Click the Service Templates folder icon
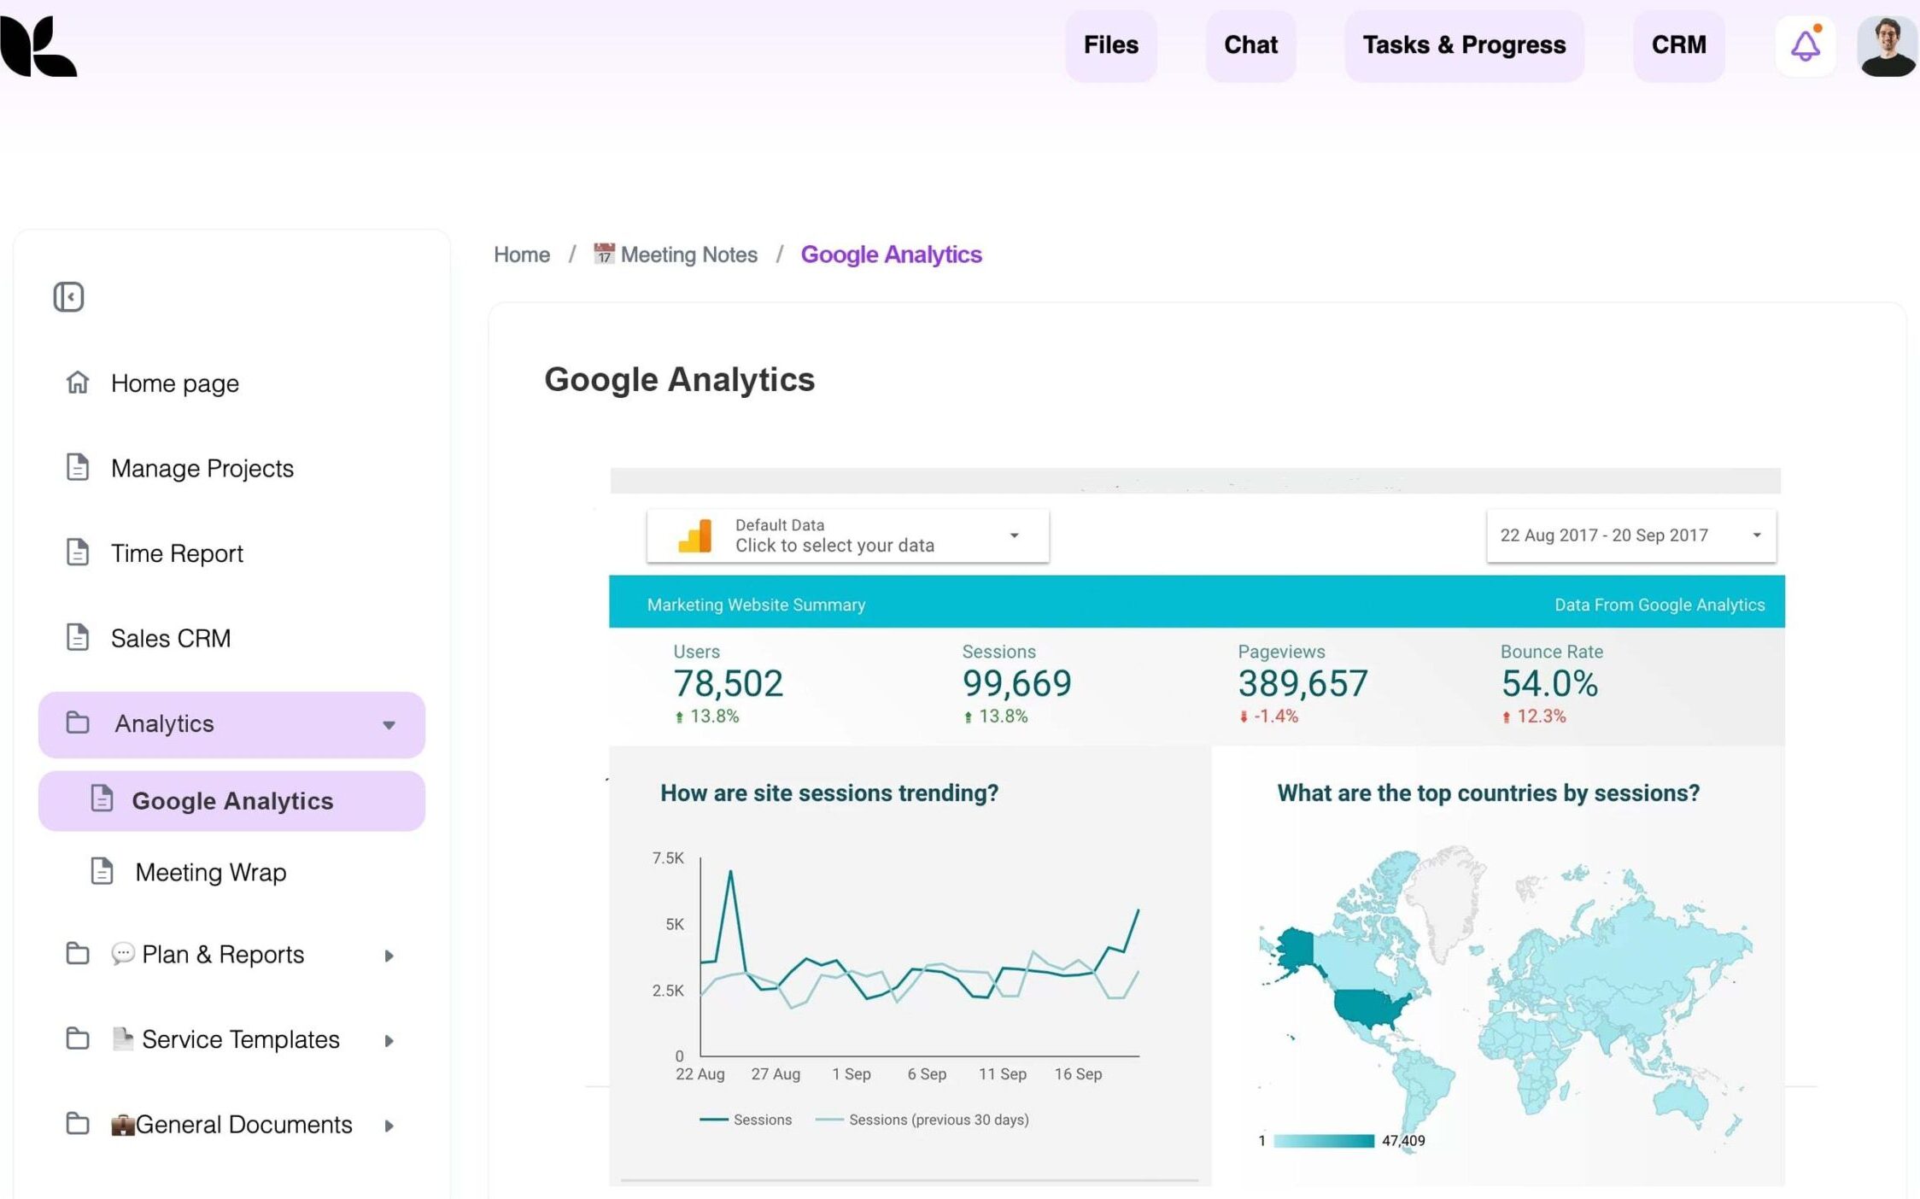This screenshot has width=1920, height=1199. 78,1038
